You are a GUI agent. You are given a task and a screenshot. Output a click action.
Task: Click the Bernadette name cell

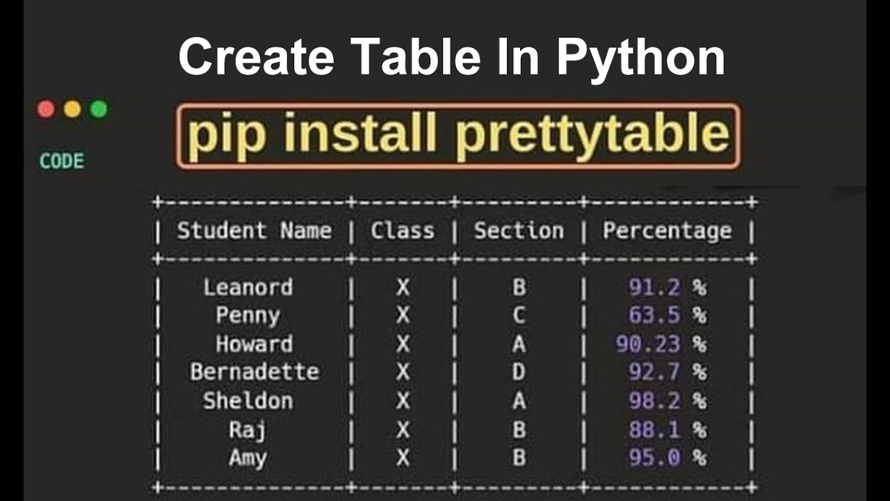[254, 372]
